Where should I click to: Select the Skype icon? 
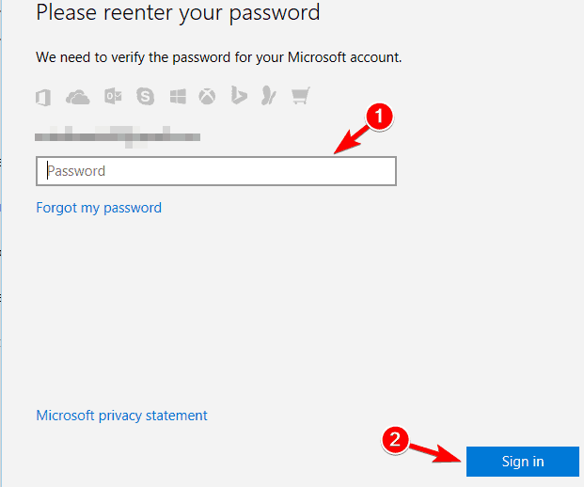(145, 97)
